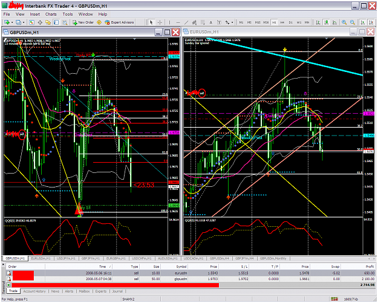Image resolution: width=378 pixels, height=303 pixels.
Task: Open the Mailbox terminal tab
Action: tap(85, 291)
